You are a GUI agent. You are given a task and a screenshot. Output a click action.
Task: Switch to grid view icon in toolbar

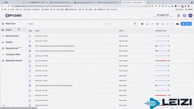point(142,24)
